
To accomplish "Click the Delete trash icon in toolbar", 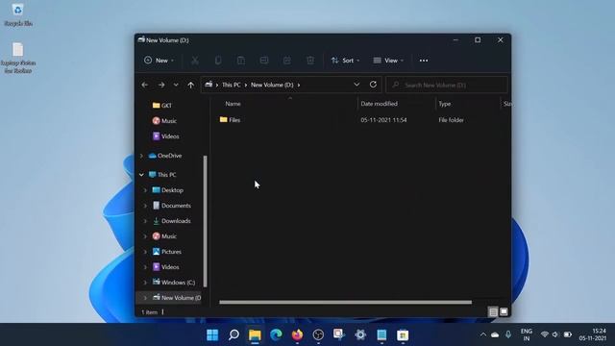I will click(x=310, y=61).
